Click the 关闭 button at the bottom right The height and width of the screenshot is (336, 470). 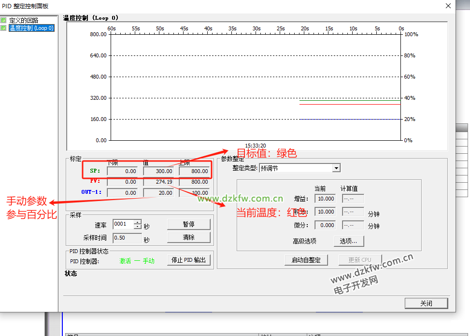point(426,303)
